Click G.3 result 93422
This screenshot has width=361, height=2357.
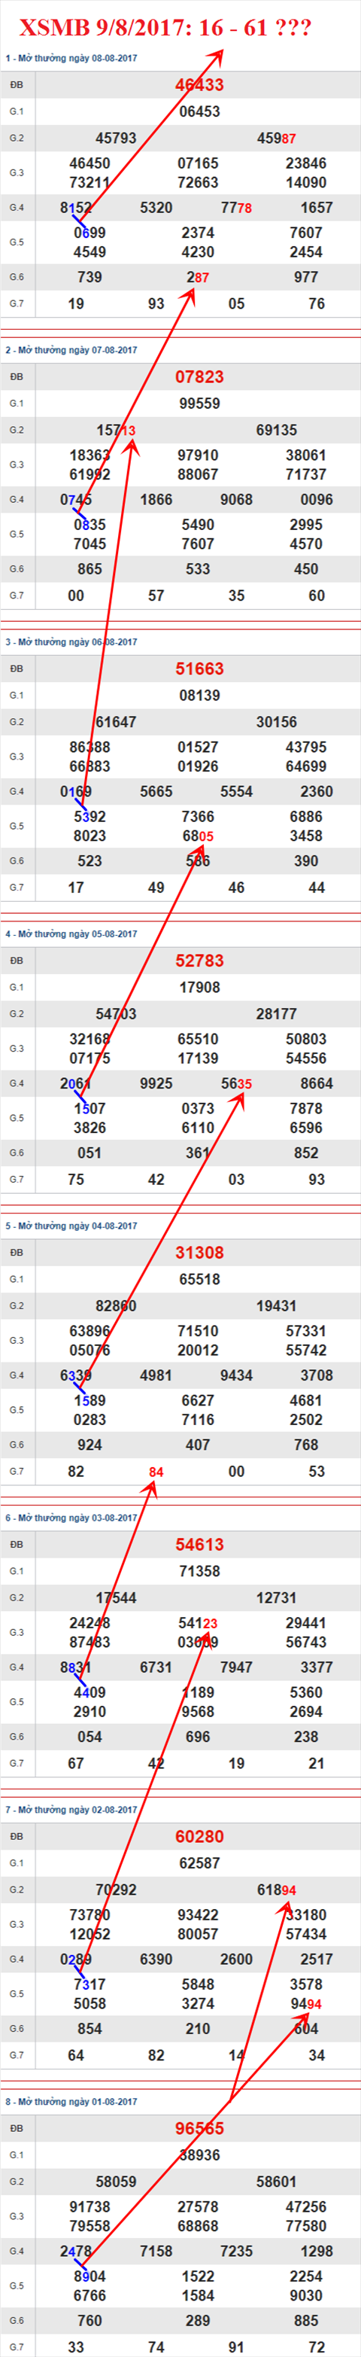point(199,1914)
